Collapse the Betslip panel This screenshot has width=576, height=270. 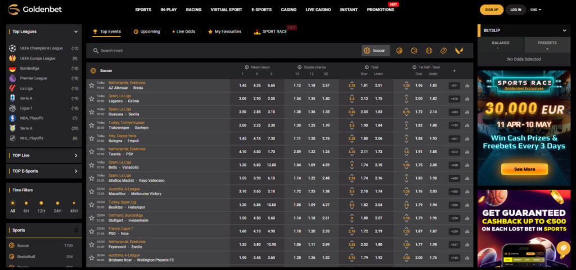[x=564, y=30]
